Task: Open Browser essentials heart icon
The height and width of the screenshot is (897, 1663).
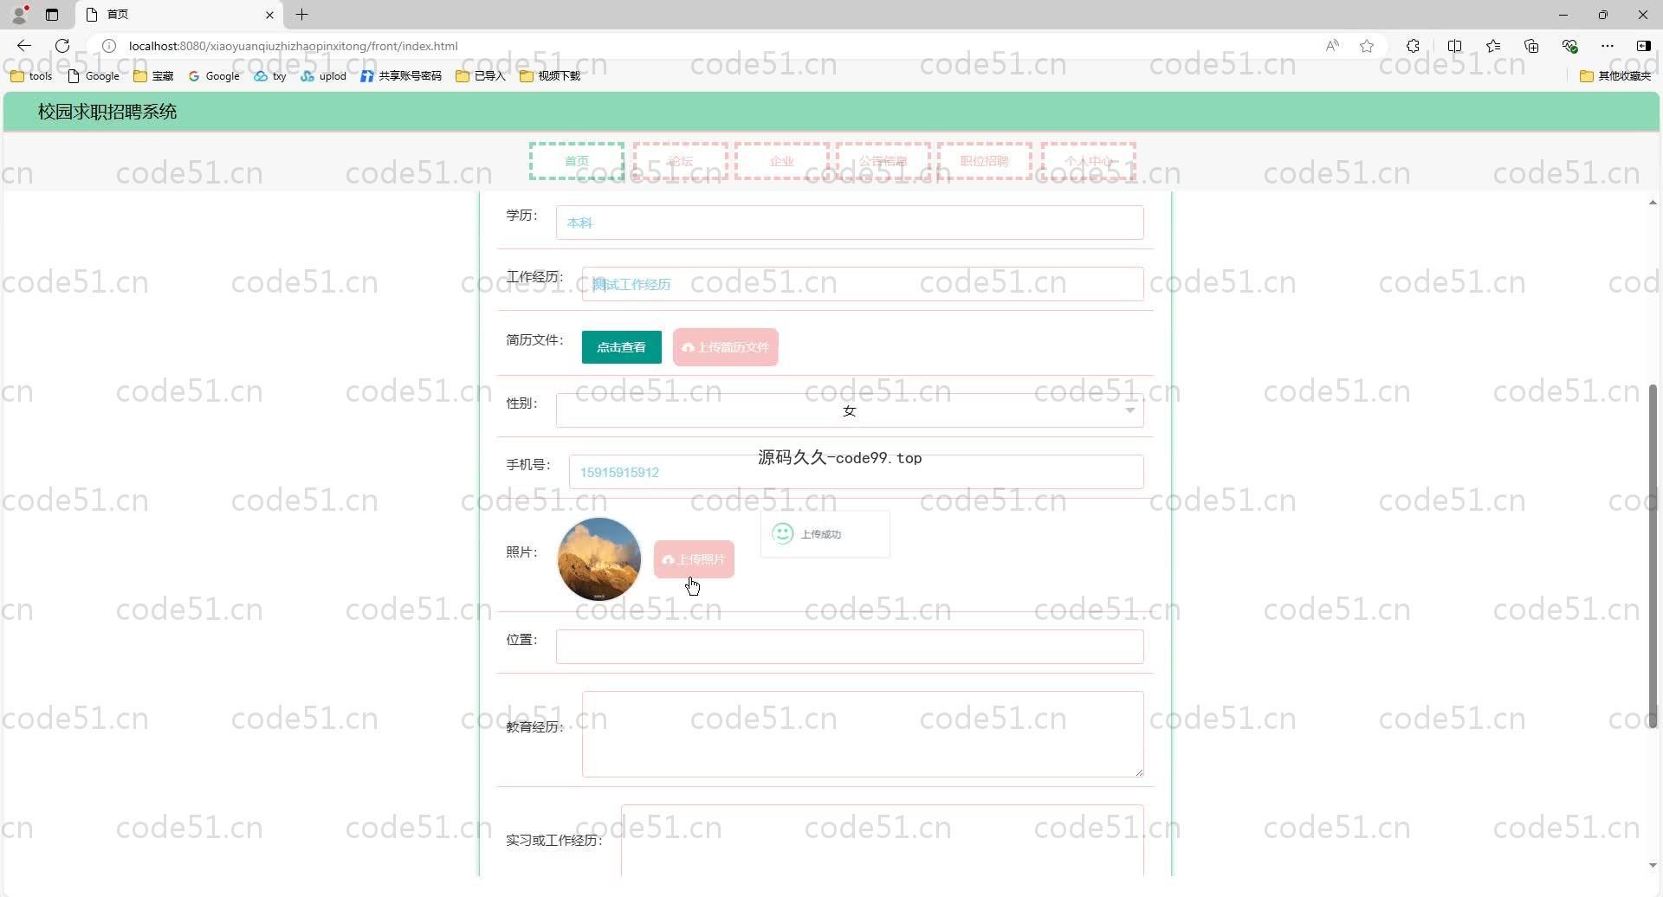Action: [1569, 46]
